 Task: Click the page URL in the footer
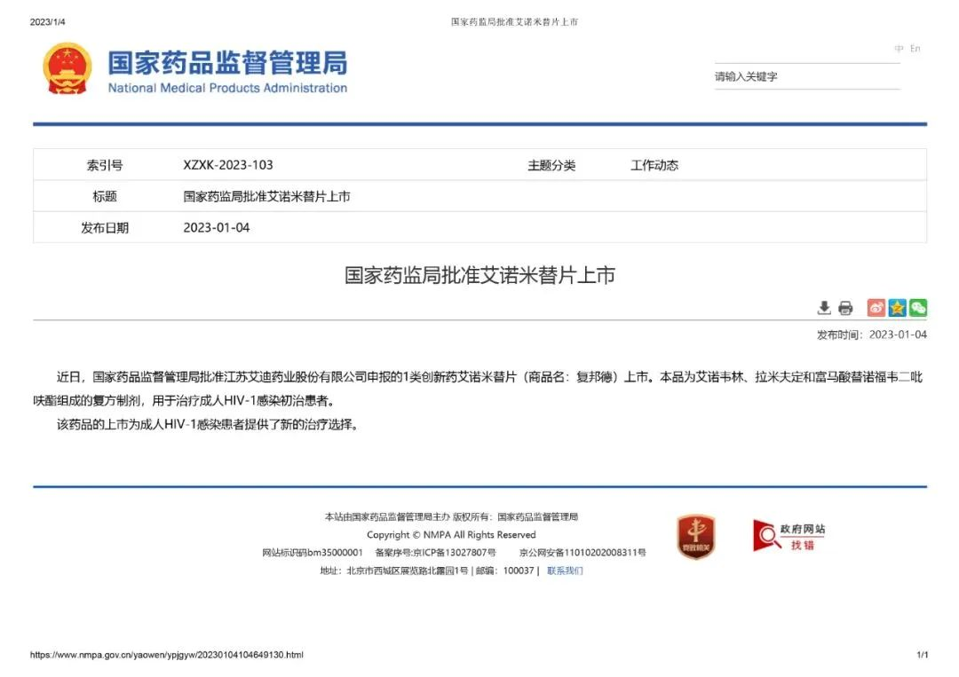pos(167,655)
